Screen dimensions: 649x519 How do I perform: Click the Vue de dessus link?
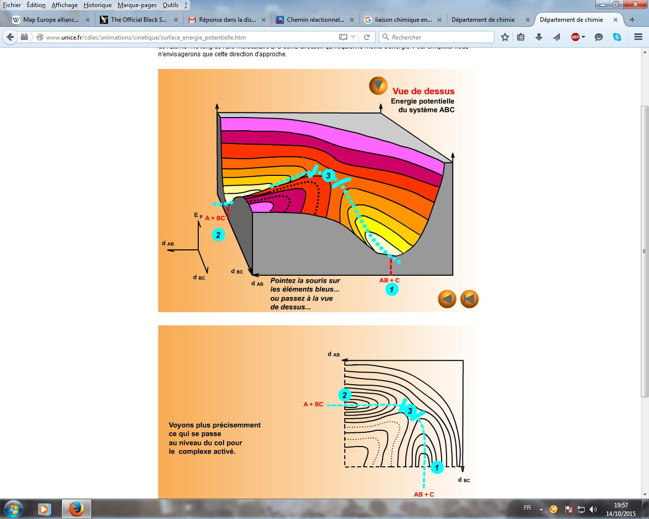pos(423,91)
